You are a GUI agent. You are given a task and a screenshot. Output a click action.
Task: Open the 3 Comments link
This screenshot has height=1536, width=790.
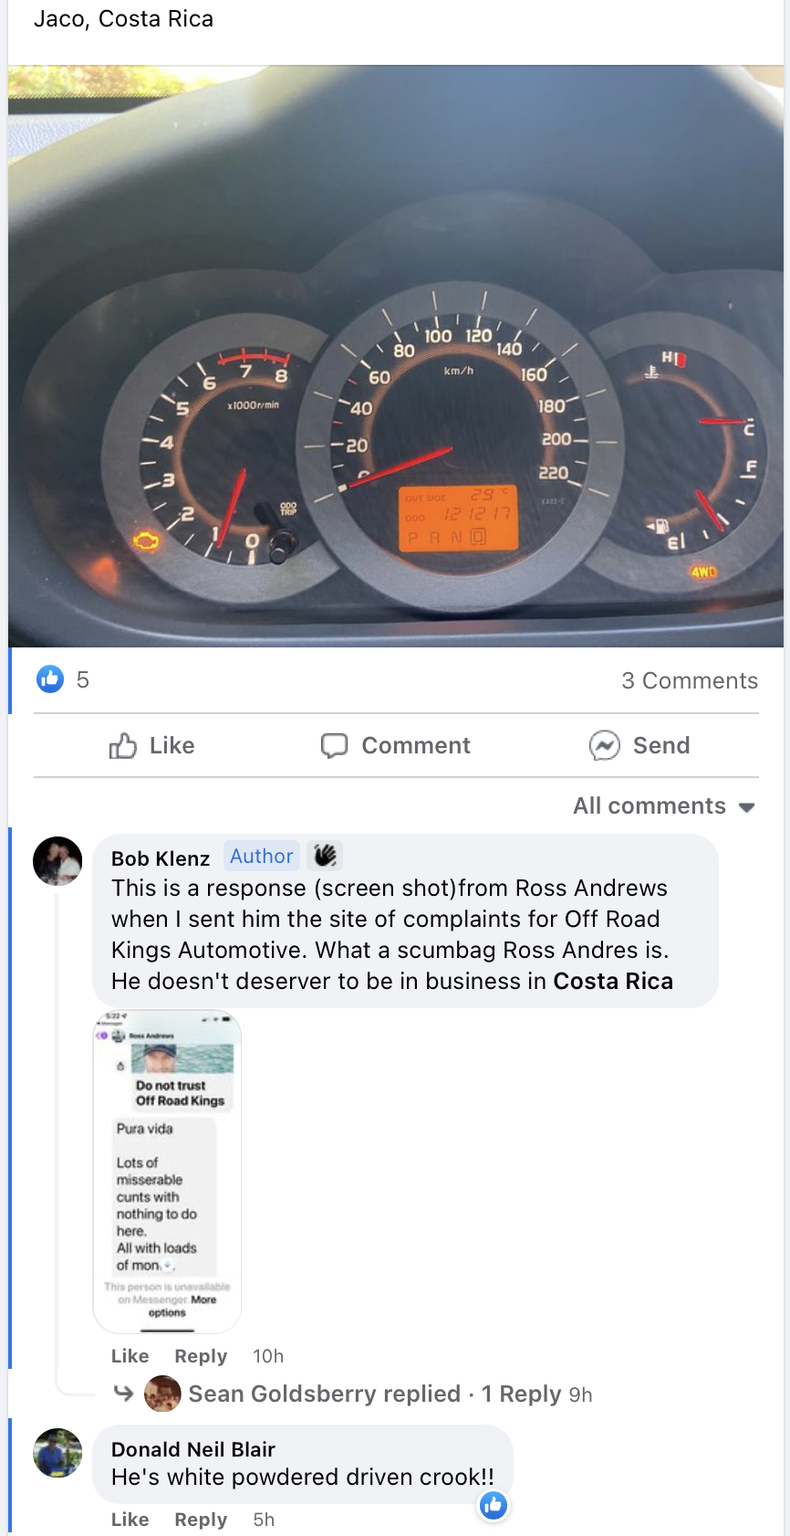690,680
